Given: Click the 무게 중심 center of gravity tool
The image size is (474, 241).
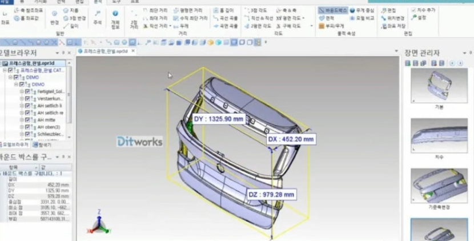Looking at the screenshot, I should coord(362,10).
